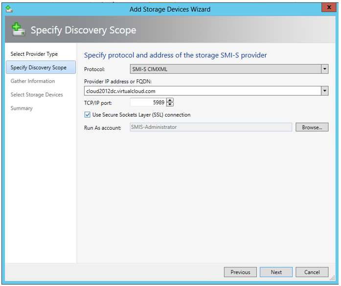Viewport: 341px width, 286px height.
Task: Increase the TCP/IP port with the up arrow
Action: pos(170,100)
